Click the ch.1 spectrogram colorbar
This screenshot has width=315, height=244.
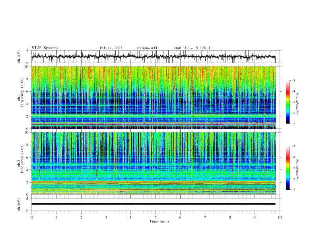point(288,102)
